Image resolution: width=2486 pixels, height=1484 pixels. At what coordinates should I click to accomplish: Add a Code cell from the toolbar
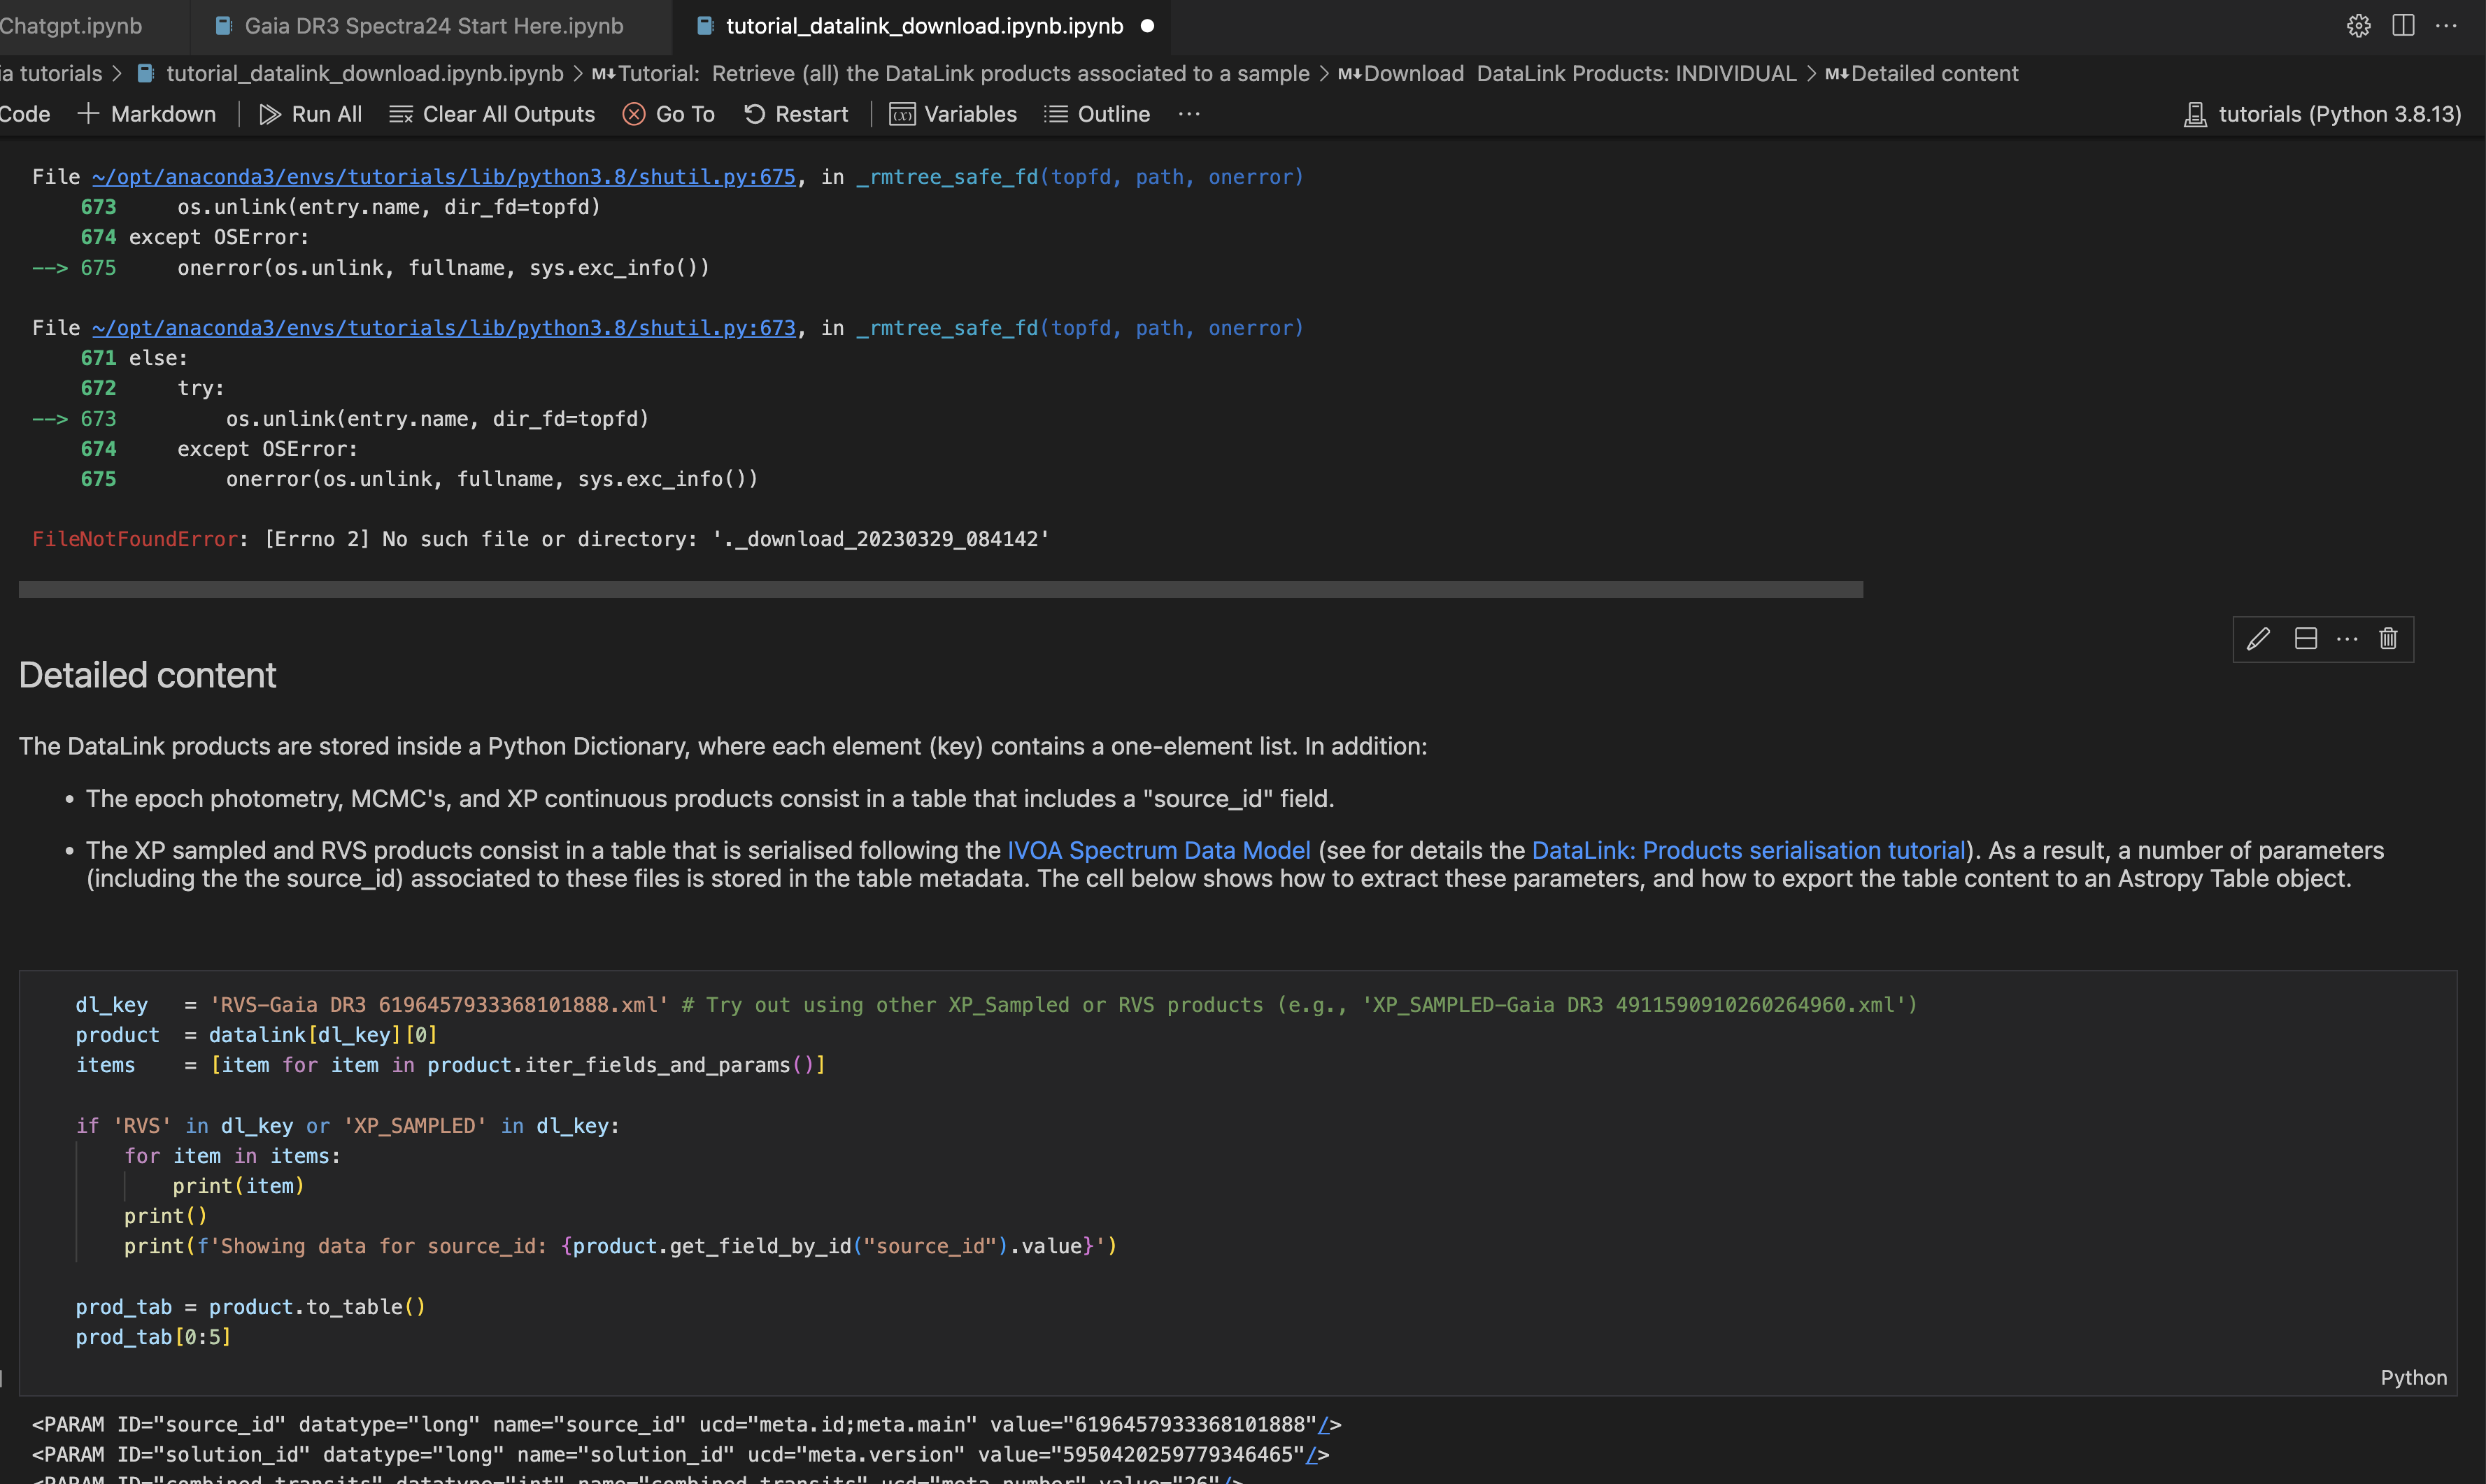25,114
